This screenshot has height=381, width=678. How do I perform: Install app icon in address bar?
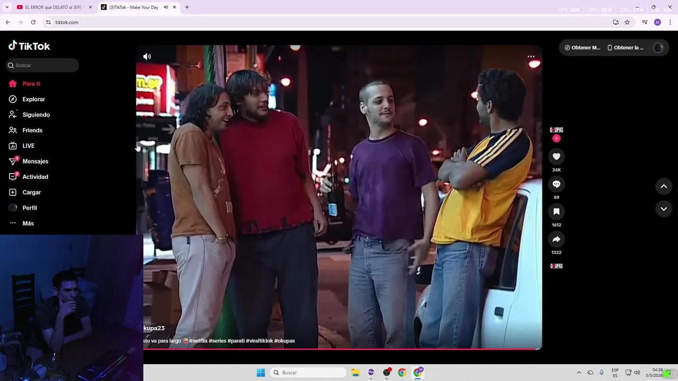(x=615, y=22)
